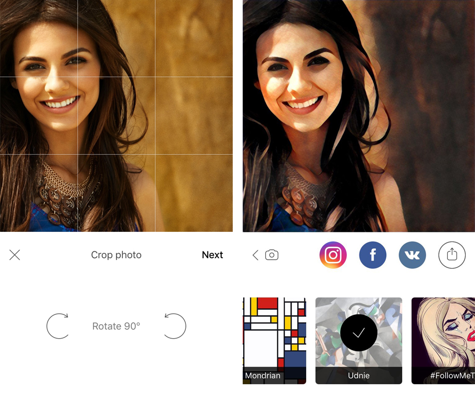Click the Mondrian filter name label
This screenshot has height=413, width=475.
tap(263, 375)
